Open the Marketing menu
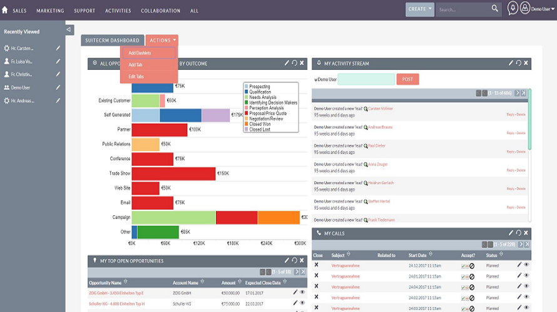Image resolution: width=557 pixels, height=312 pixels. click(50, 11)
